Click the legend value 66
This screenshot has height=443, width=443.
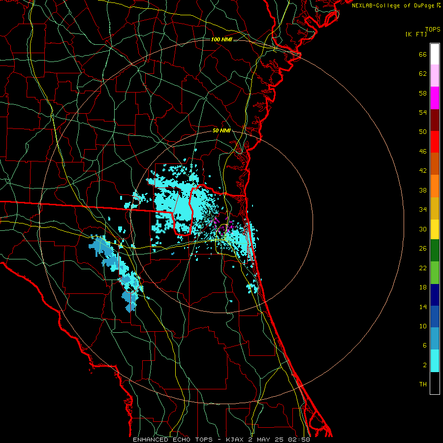coord(423,55)
